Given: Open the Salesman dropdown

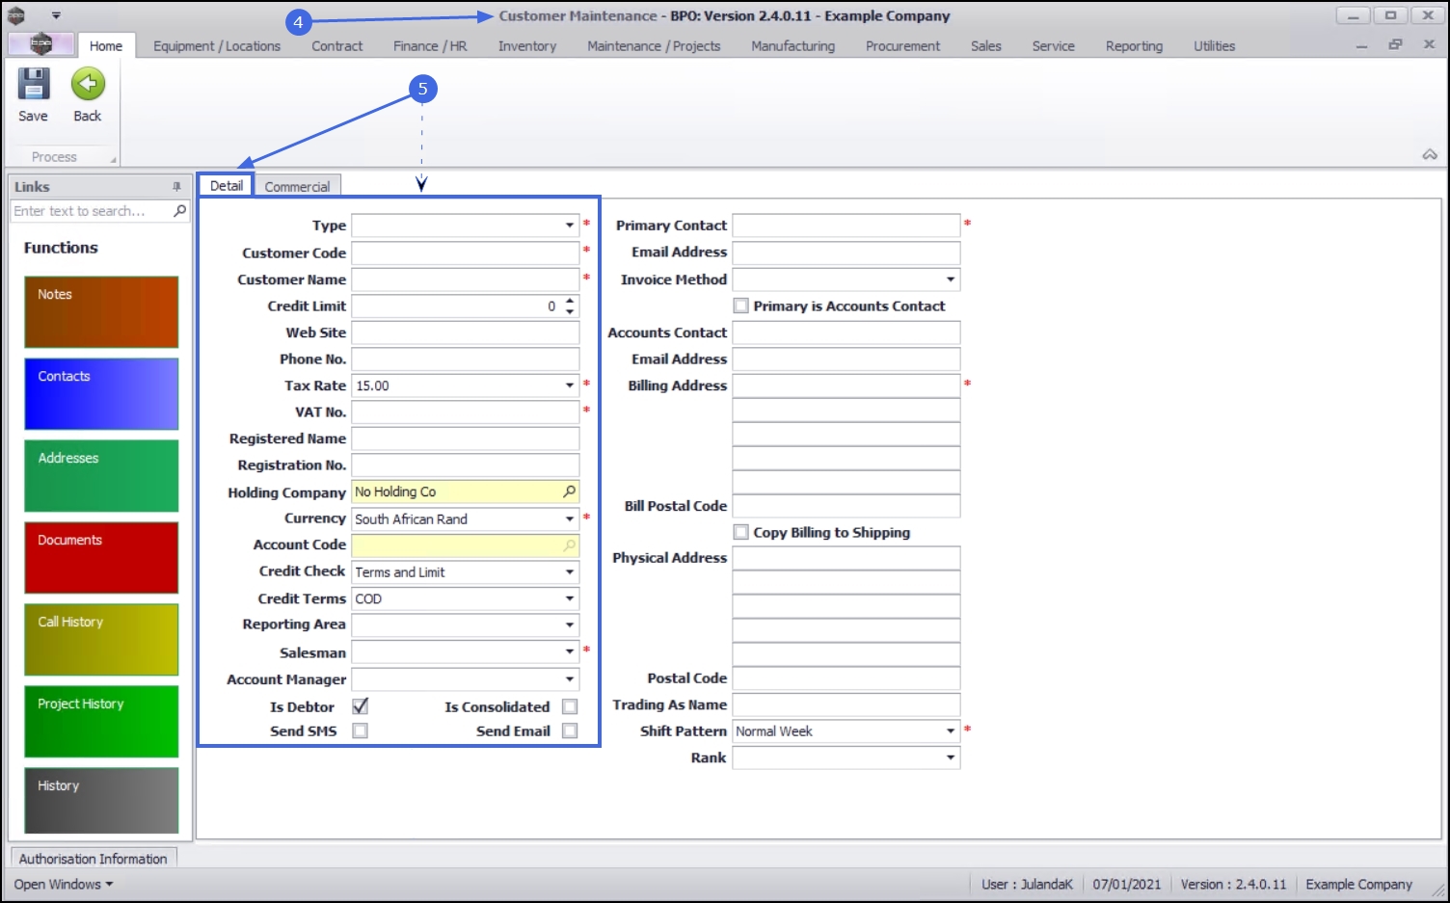Looking at the screenshot, I should click(x=570, y=652).
